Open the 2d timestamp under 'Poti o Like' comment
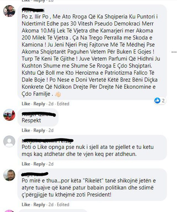The width and height of the screenshot is (177, 212). (51, 164)
